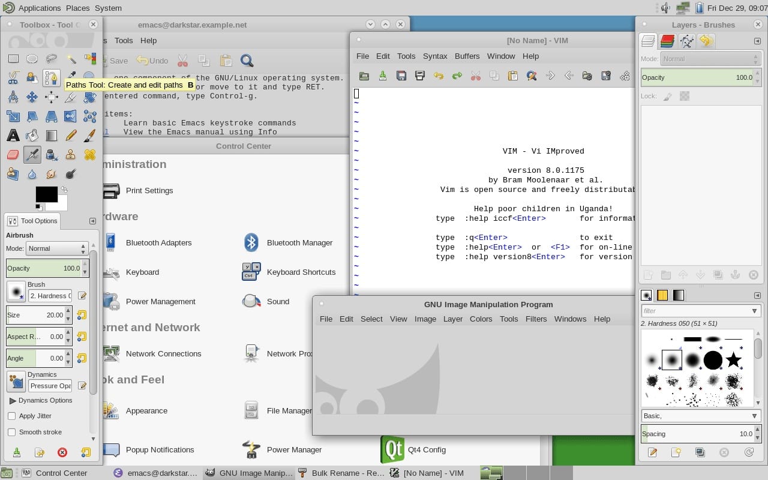Viewport: 768px width, 480px height.
Task: Choose the Move tool
Action: coord(32,97)
